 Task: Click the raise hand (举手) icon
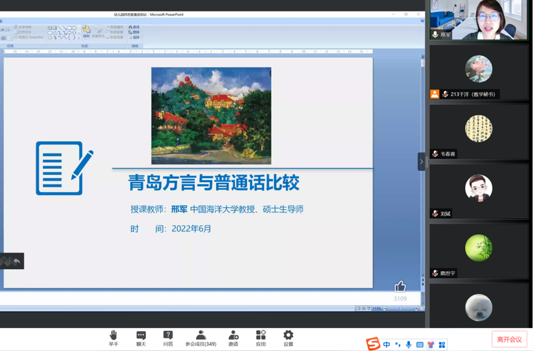[113, 334]
